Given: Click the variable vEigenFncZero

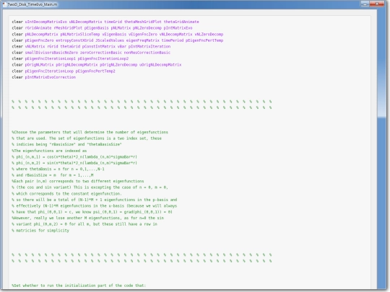Looking at the screenshot, I should pyautogui.click(x=143, y=35).
